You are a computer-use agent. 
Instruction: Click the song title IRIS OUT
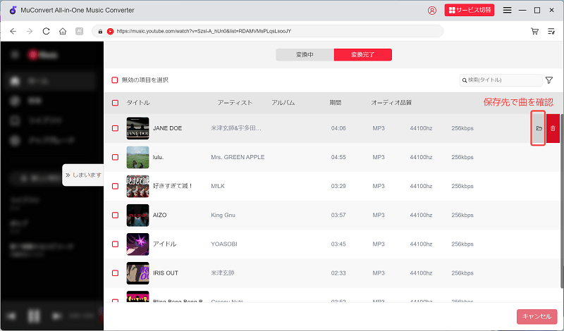166,273
